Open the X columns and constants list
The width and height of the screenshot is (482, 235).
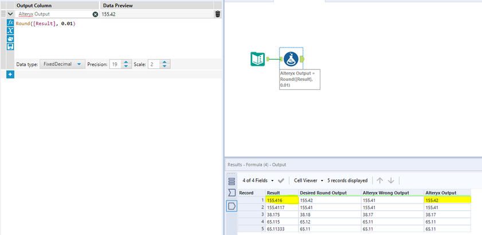(x=10, y=30)
